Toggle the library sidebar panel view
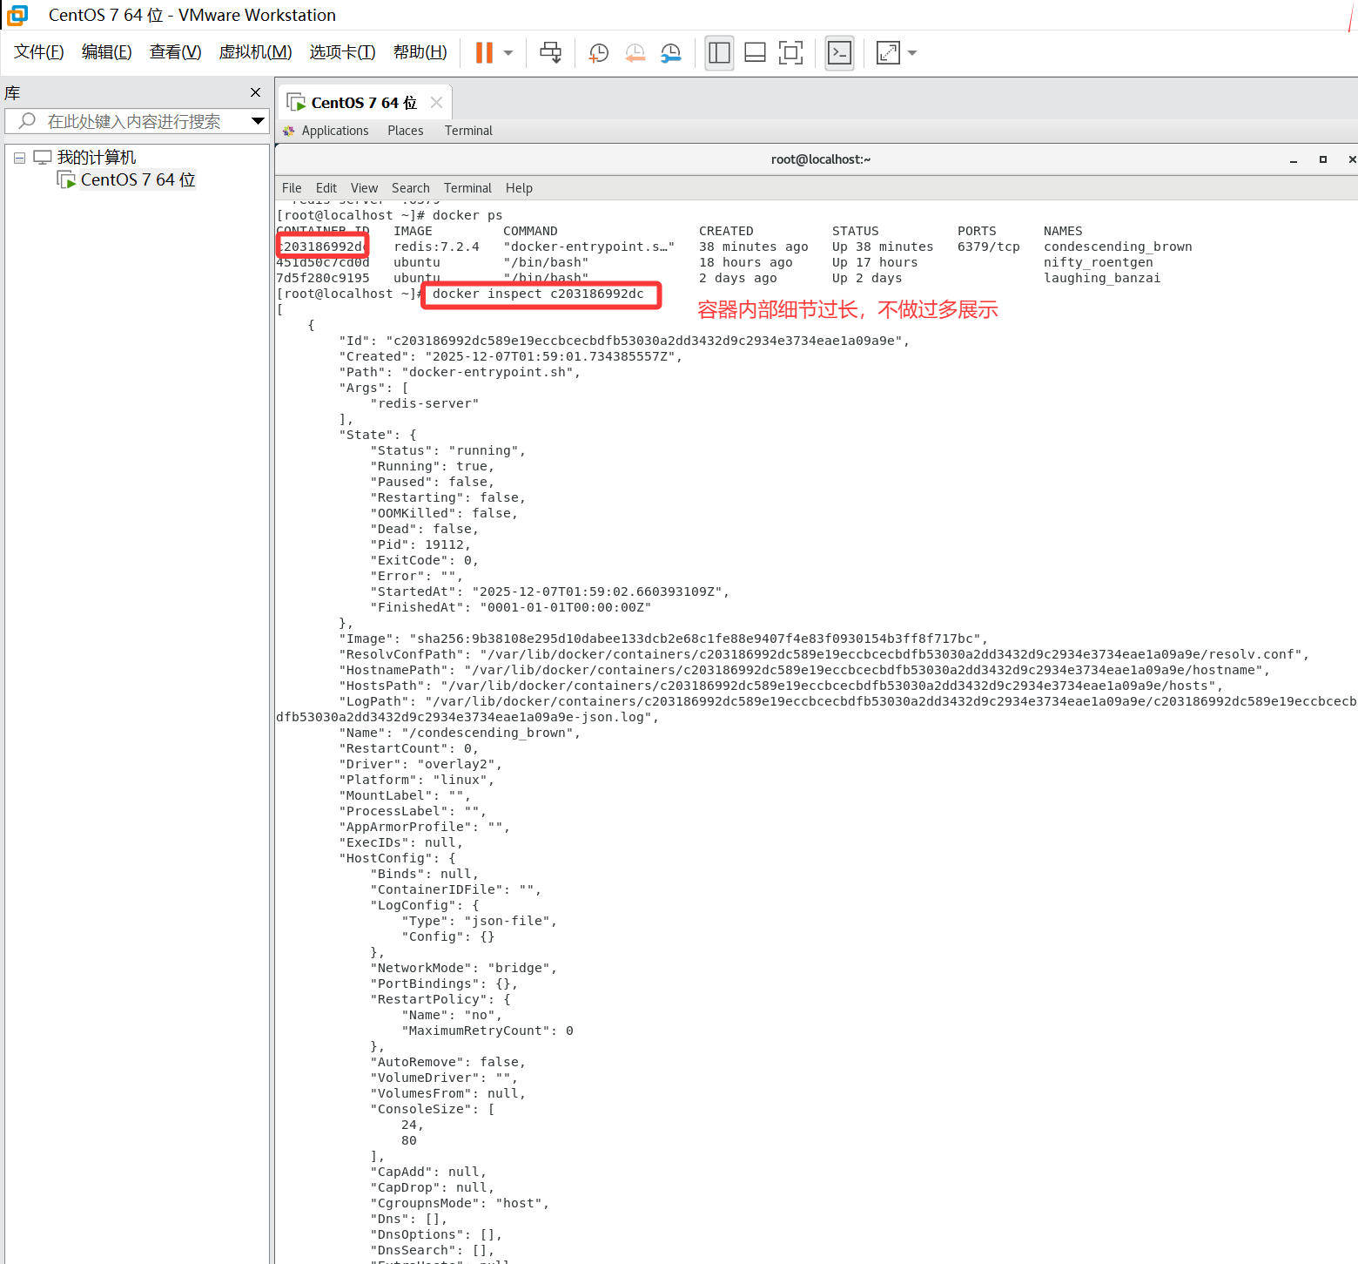 click(x=719, y=53)
